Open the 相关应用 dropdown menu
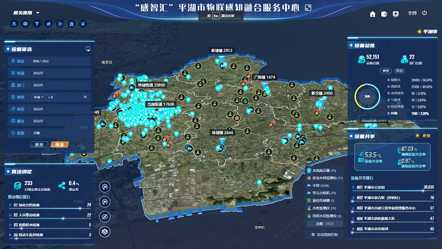 coord(23,13)
